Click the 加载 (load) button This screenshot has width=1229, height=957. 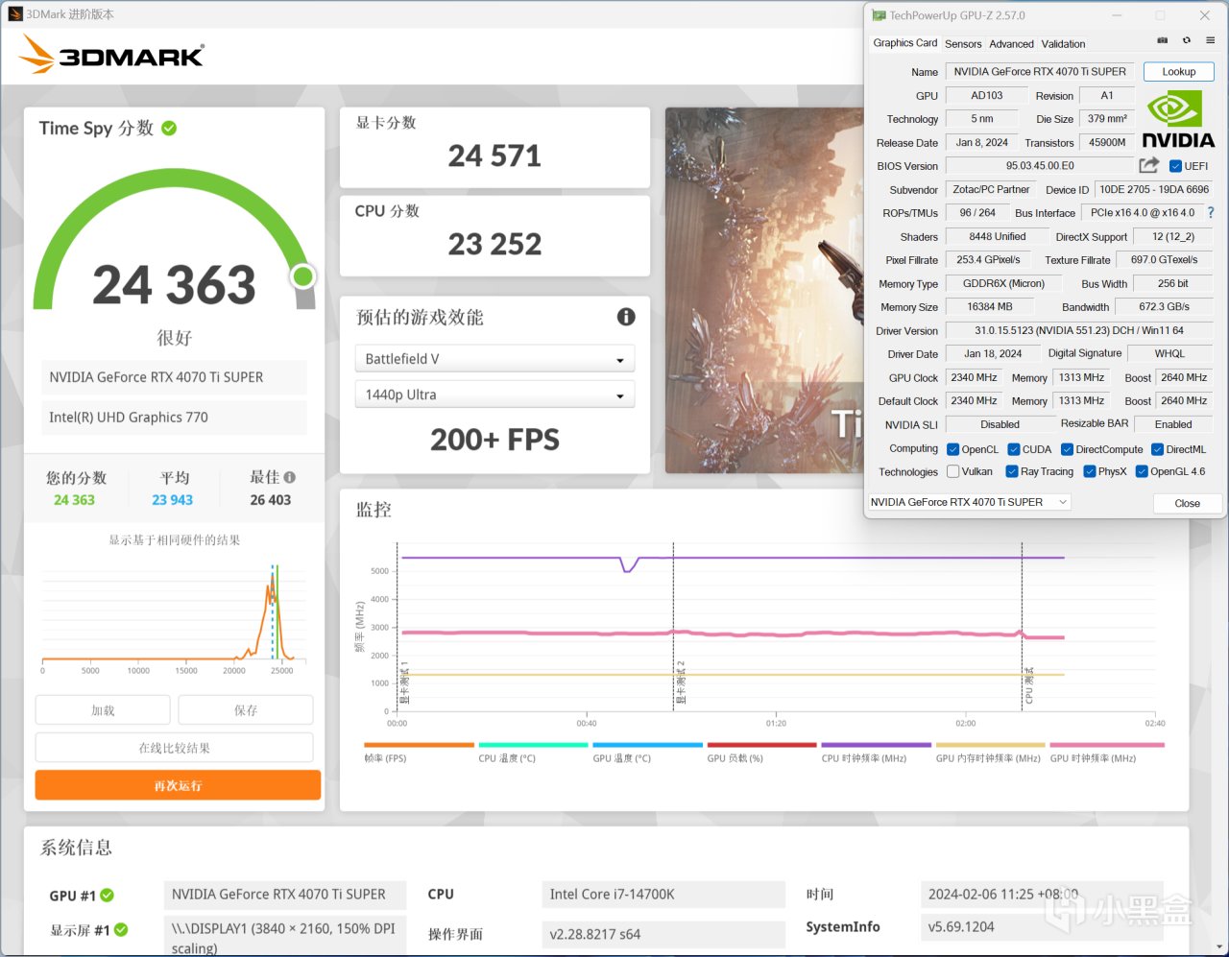tap(103, 710)
